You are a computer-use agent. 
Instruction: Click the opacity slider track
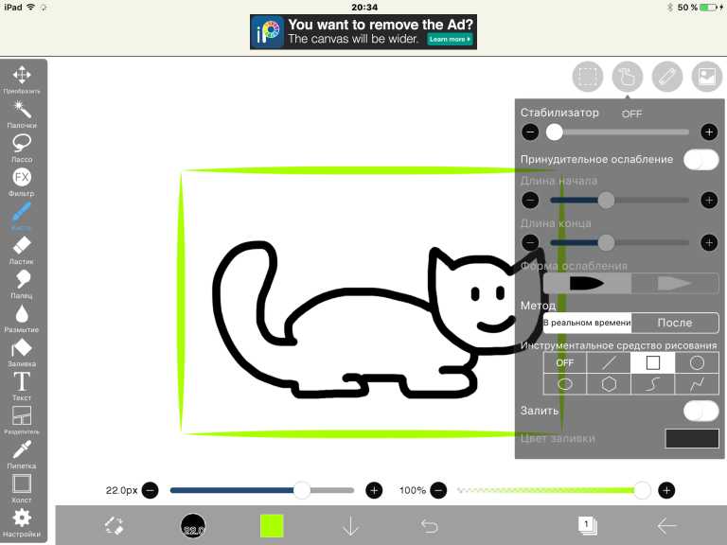point(552,490)
